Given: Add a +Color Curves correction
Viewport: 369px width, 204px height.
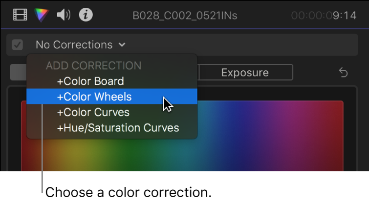Looking at the screenshot, I should pos(93,112).
